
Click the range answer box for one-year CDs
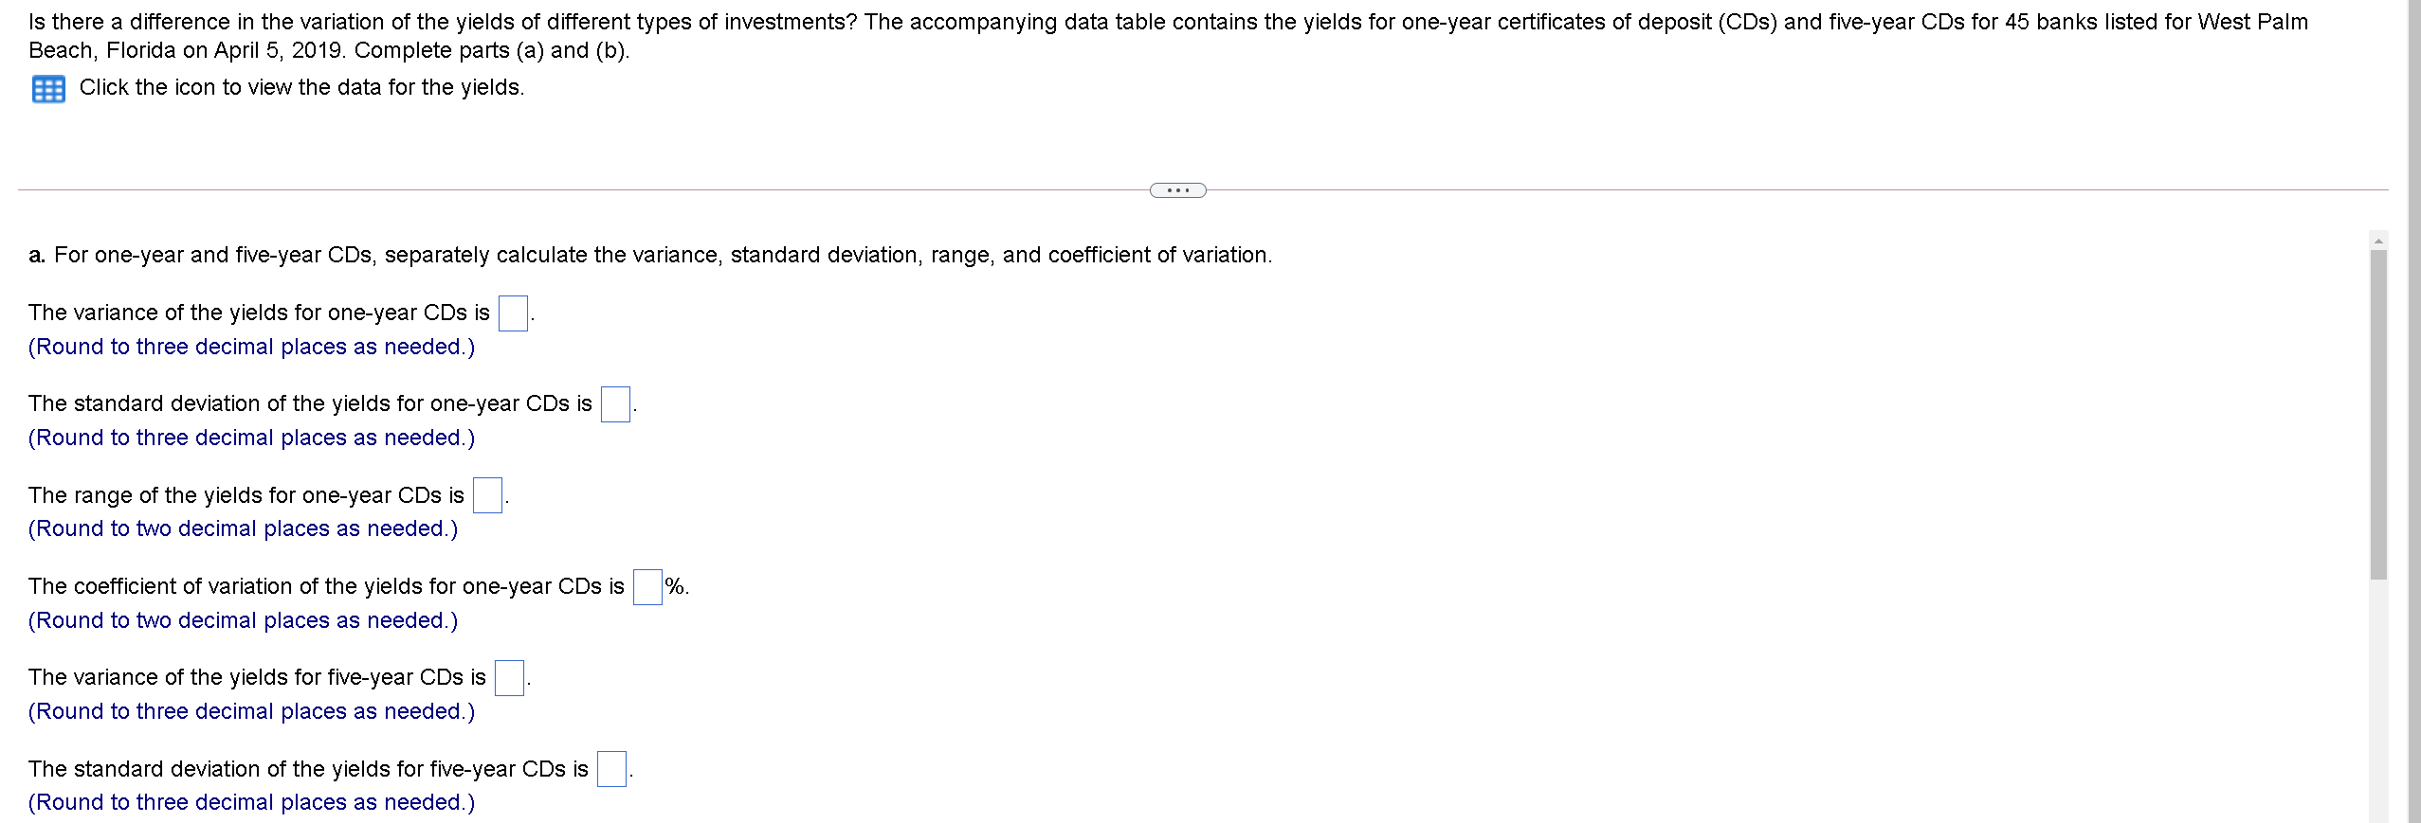(x=486, y=494)
